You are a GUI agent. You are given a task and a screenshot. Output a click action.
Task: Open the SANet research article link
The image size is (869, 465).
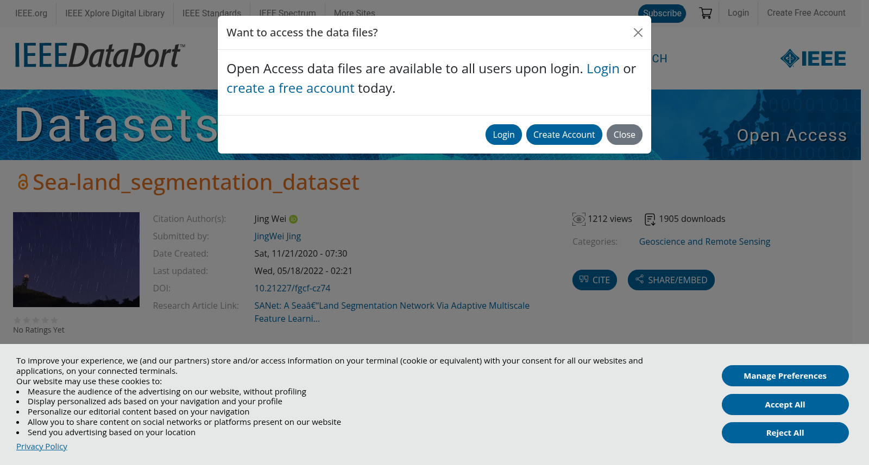tap(392, 312)
